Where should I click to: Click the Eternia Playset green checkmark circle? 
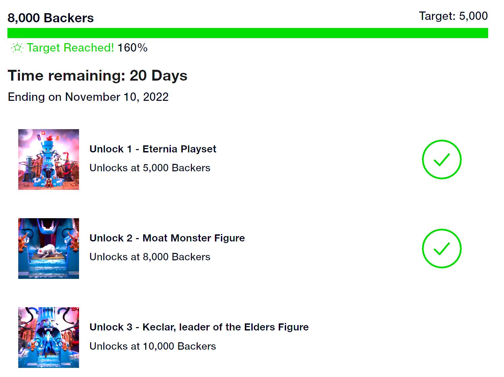tap(442, 159)
